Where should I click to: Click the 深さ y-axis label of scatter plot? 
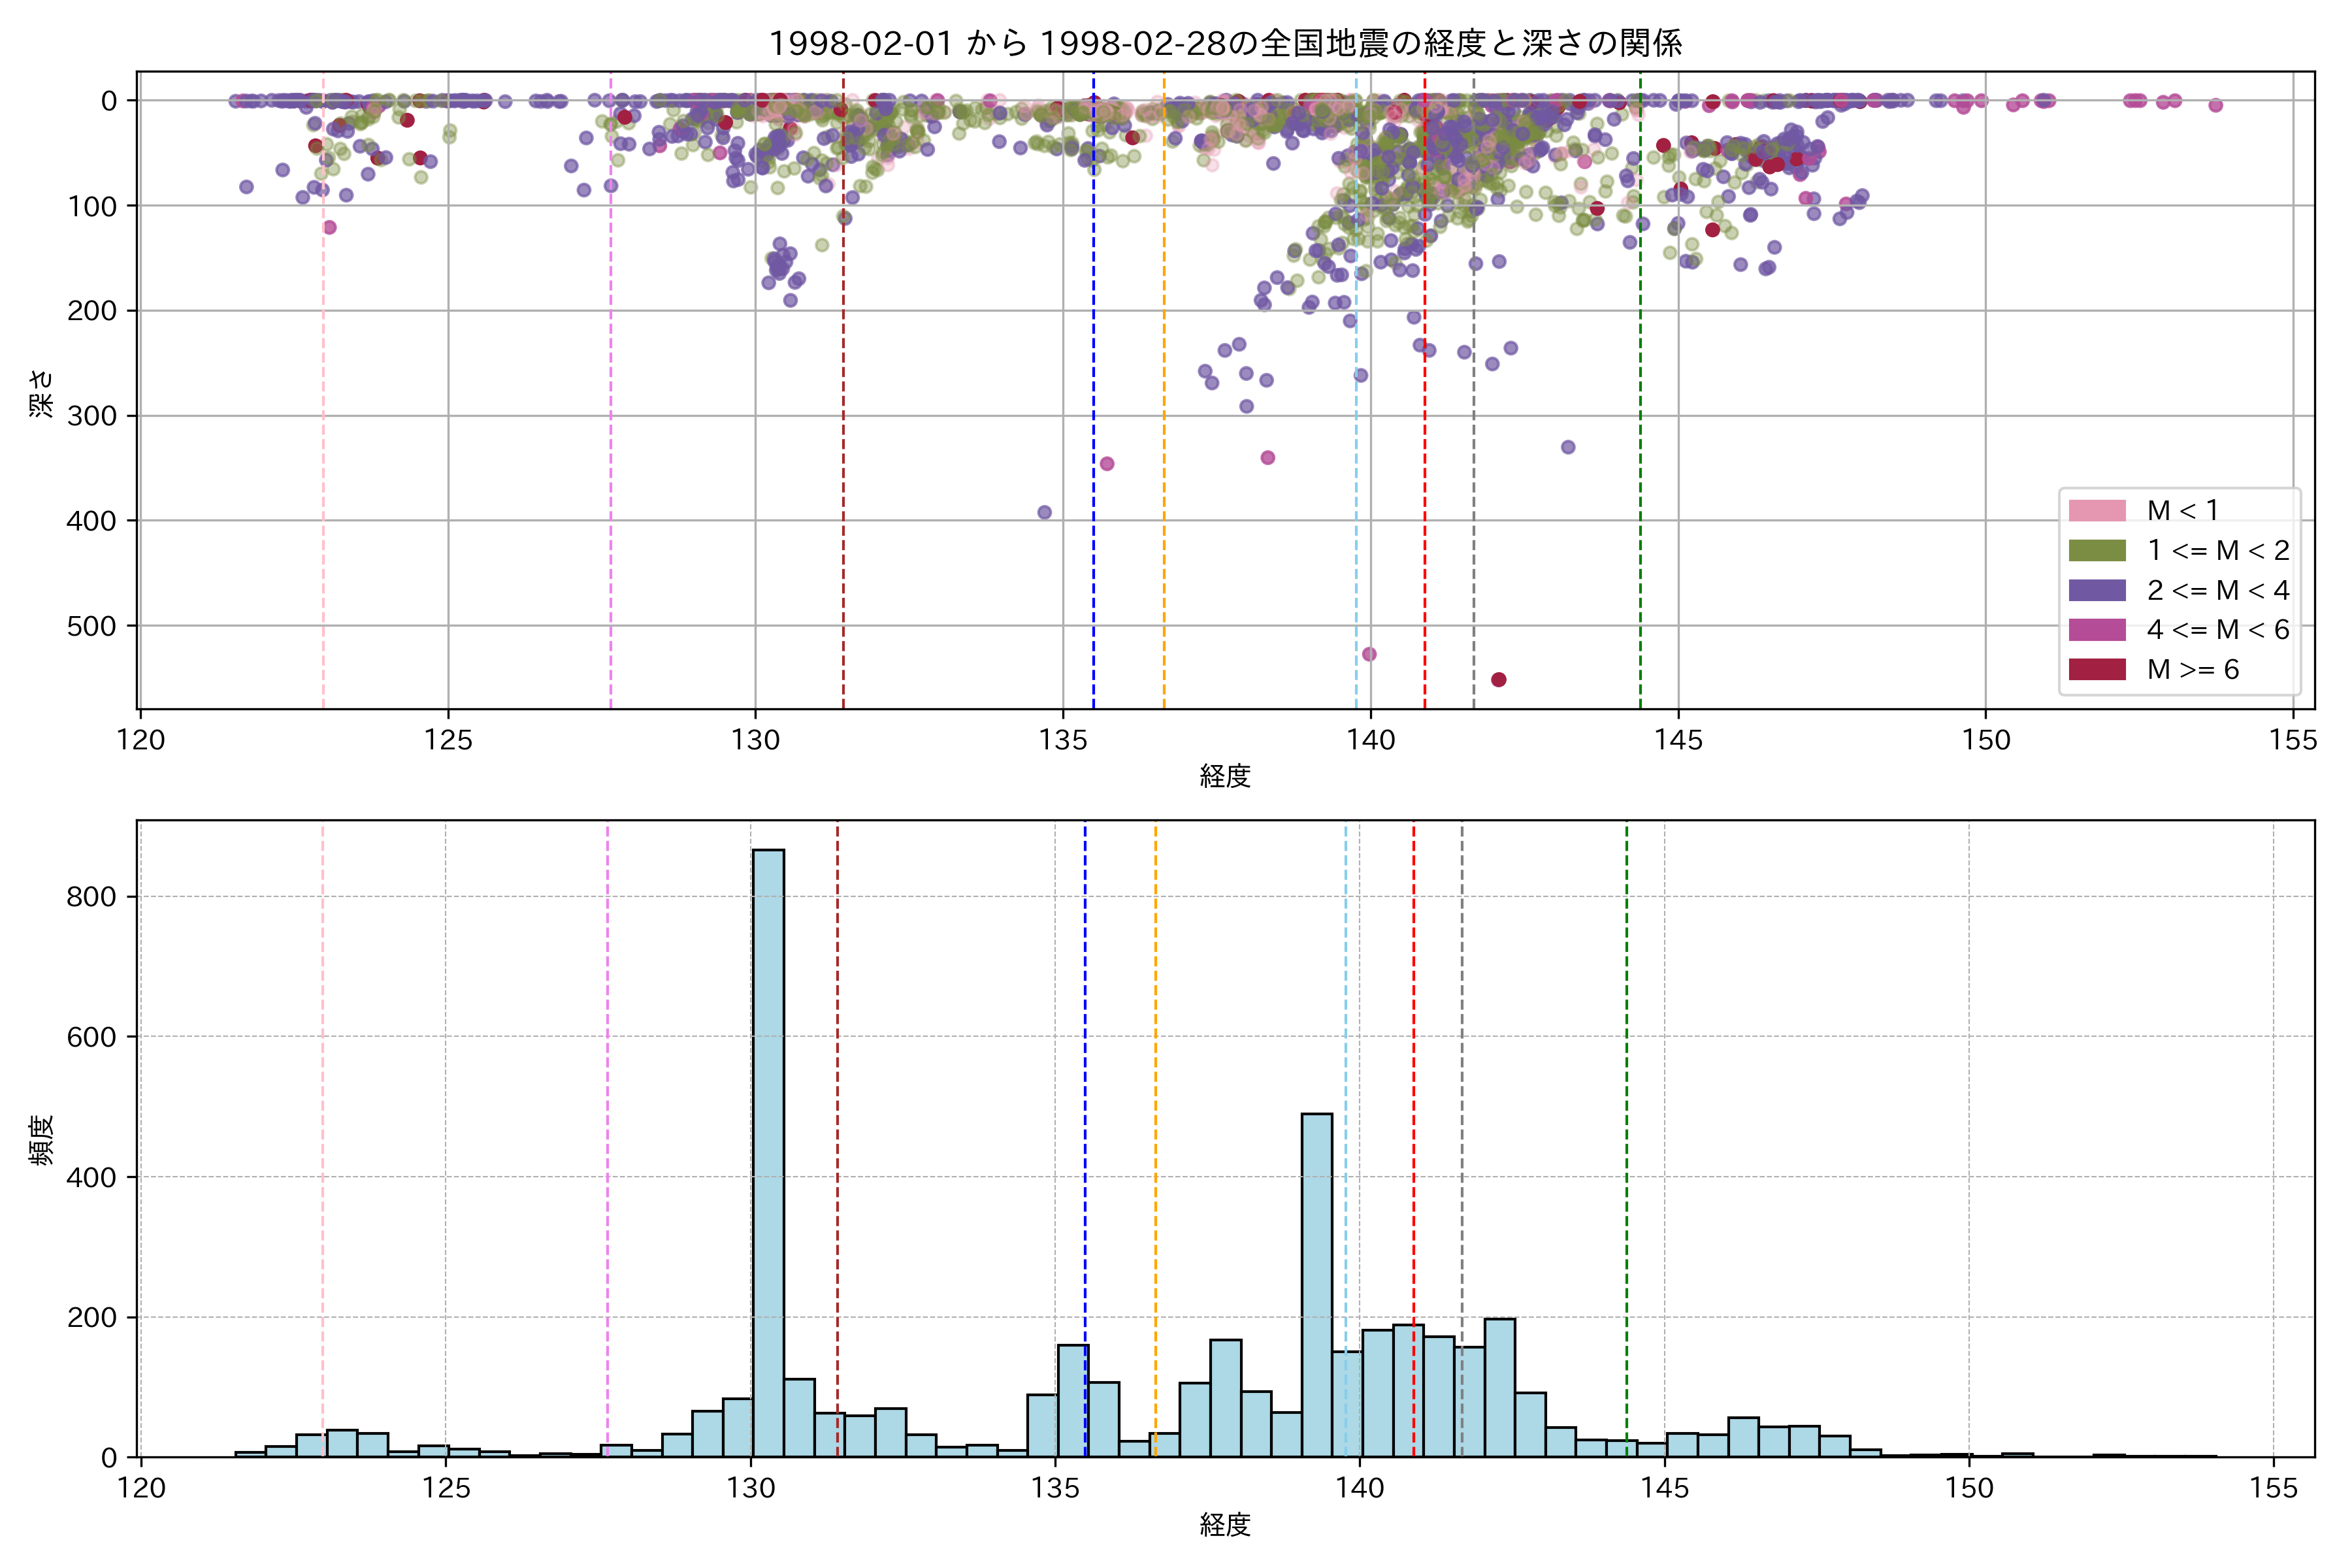click(42, 392)
